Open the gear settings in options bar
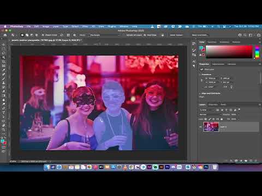This screenshot has height=196, width=262. (74, 35)
